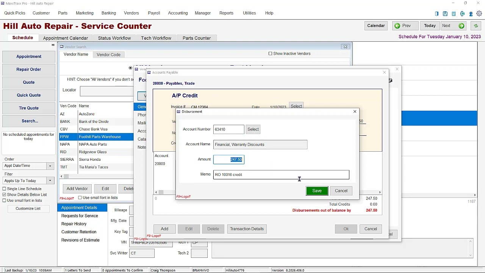Click Transaction Details button
The height and width of the screenshot is (273, 485).
(x=247, y=229)
